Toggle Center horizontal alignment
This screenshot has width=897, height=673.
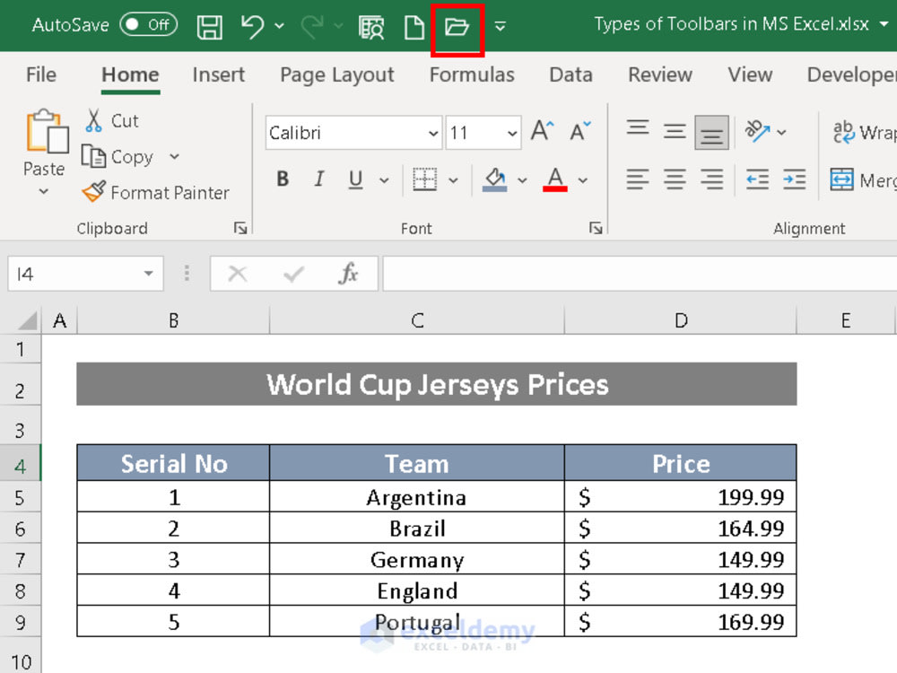(675, 179)
